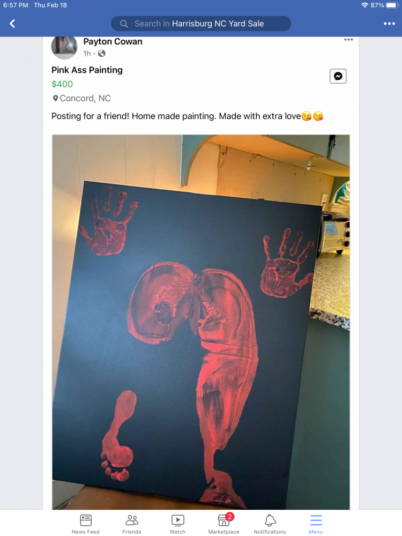Open Marketplace with notification badge
402x536 pixels.
point(224,524)
